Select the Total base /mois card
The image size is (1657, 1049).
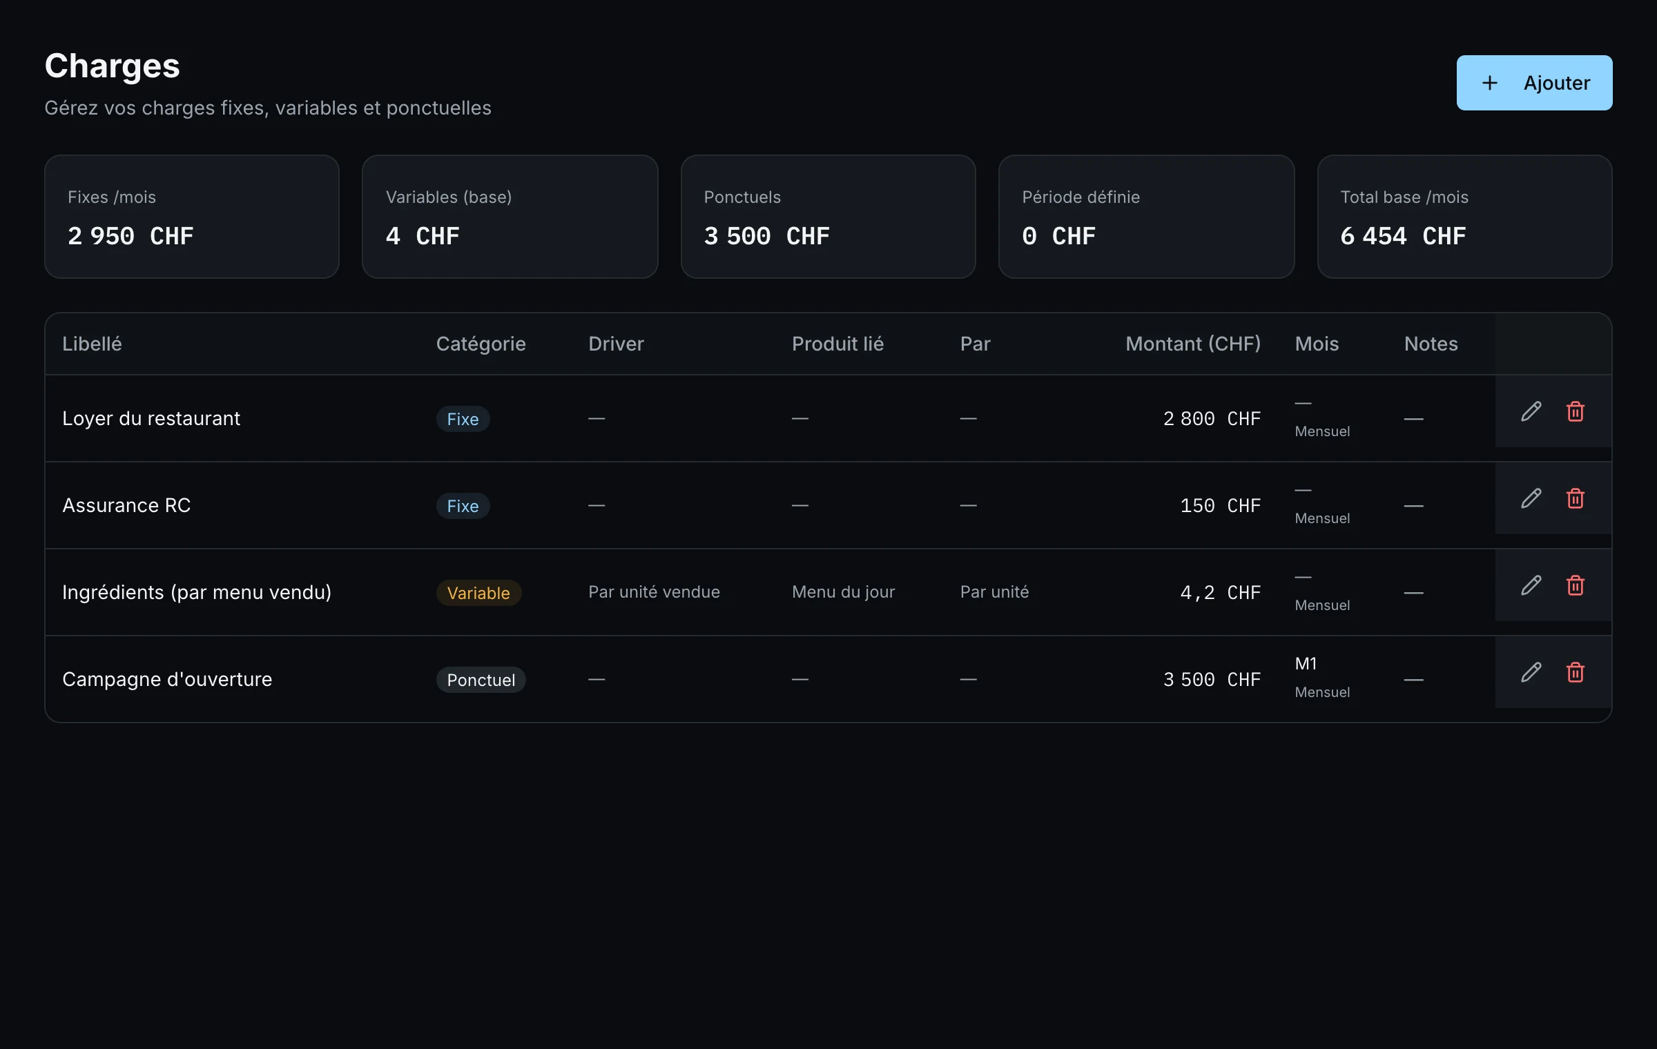(x=1465, y=217)
